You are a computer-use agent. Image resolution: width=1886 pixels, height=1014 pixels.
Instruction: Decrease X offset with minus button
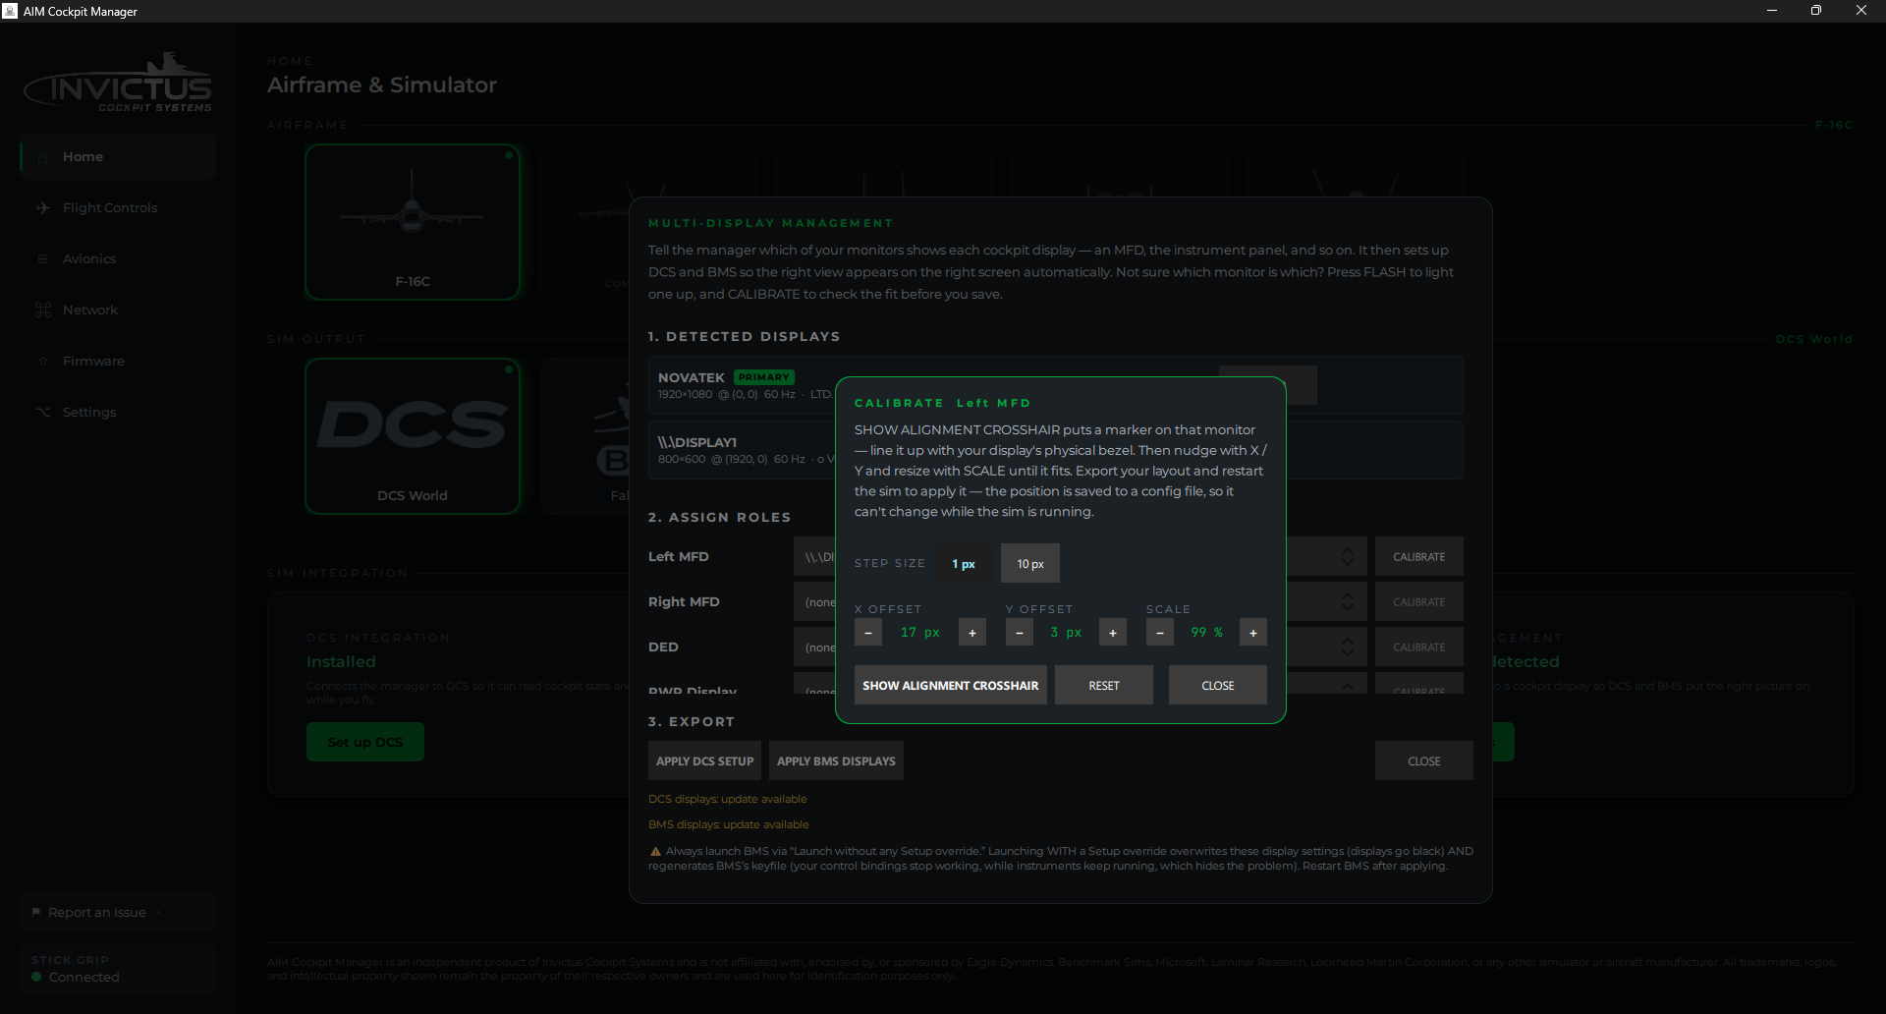868,633
